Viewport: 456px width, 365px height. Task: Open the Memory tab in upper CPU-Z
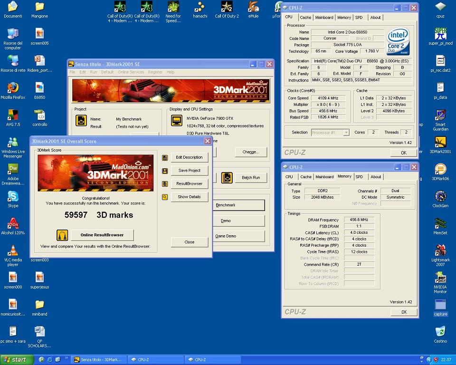pyautogui.click(x=344, y=18)
